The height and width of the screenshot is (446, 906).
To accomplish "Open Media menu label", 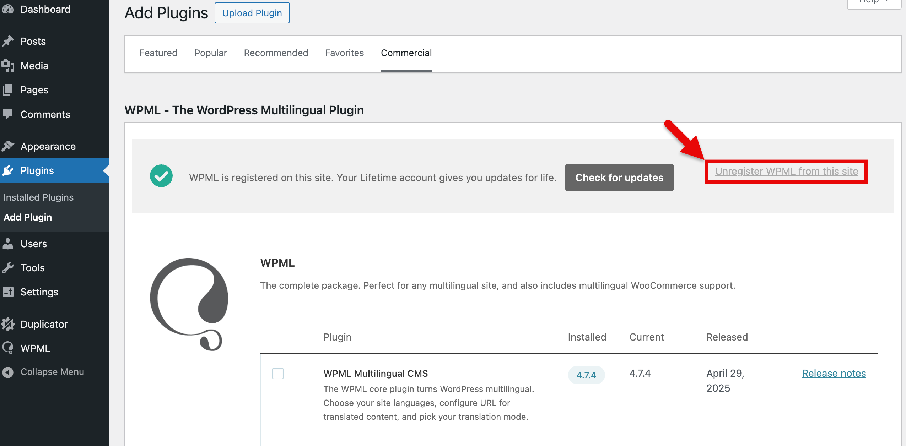I will [x=34, y=66].
